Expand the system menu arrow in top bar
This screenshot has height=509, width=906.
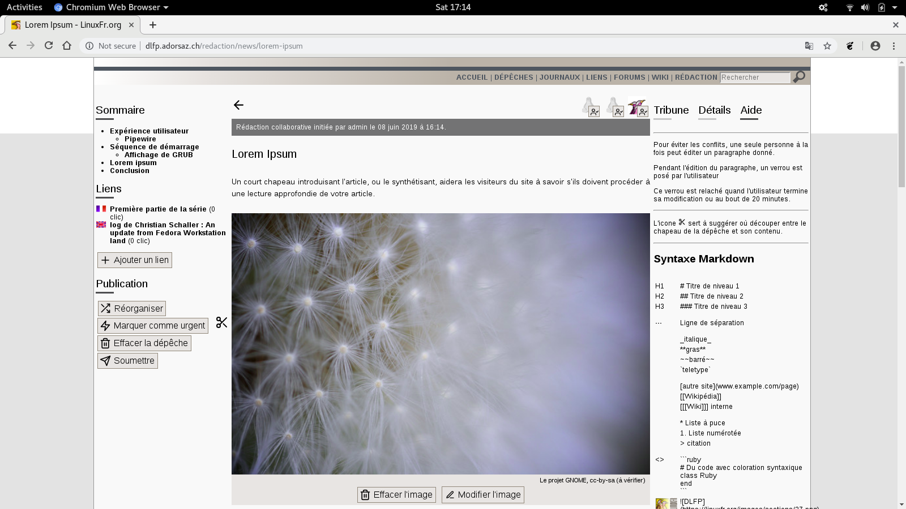click(895, 7)
